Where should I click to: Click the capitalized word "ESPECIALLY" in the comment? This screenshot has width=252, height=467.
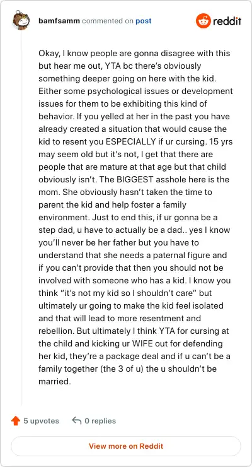(131, 142)
